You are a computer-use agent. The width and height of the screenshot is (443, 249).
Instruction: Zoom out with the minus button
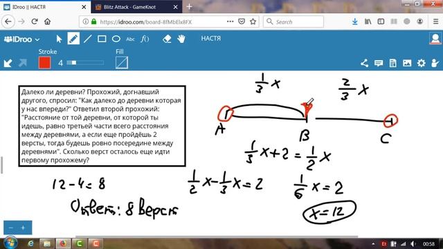pyautogui.click(x=11, y=228)
